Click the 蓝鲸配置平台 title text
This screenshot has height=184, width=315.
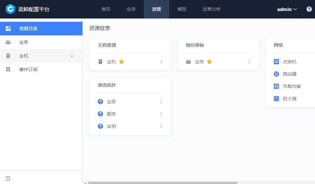34,9
